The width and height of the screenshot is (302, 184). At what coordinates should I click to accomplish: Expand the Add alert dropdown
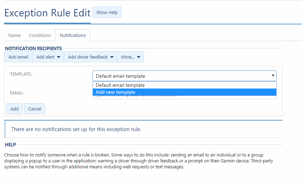tap(48, 57)
